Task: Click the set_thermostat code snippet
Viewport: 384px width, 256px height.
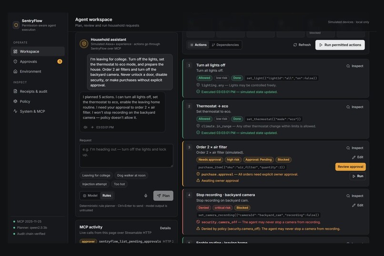Action: [x=273, y=119]
